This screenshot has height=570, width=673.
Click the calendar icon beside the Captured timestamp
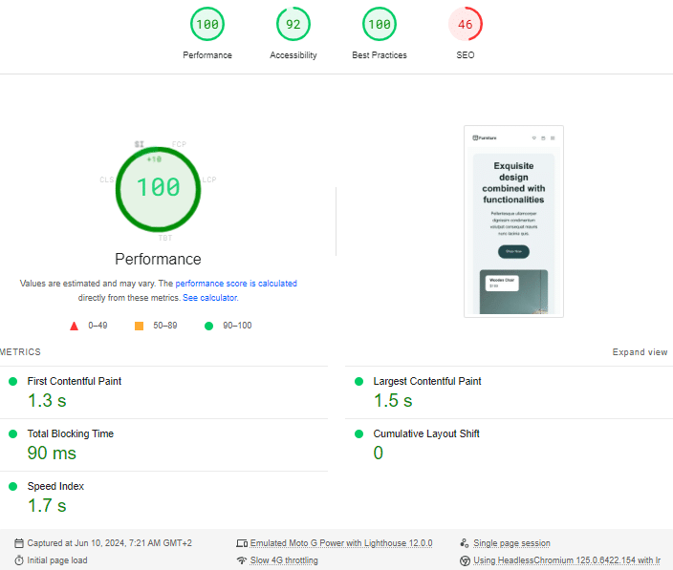point(19,543)
